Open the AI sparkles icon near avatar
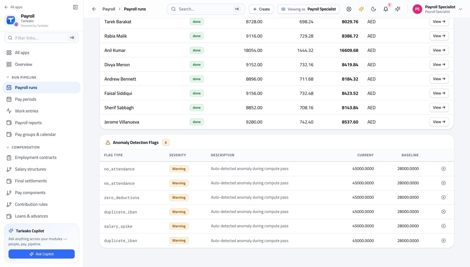 point(398,9)
